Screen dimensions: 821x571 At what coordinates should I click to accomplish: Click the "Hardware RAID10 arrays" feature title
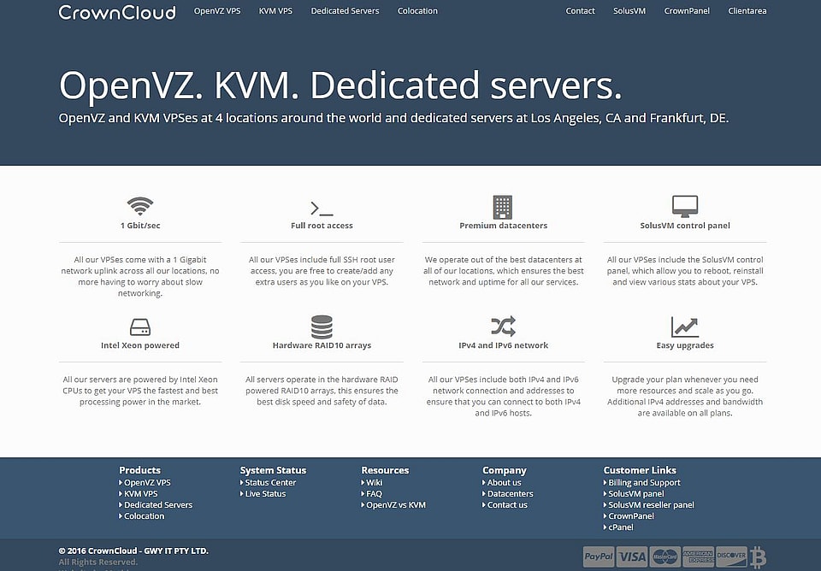point(322,345)
